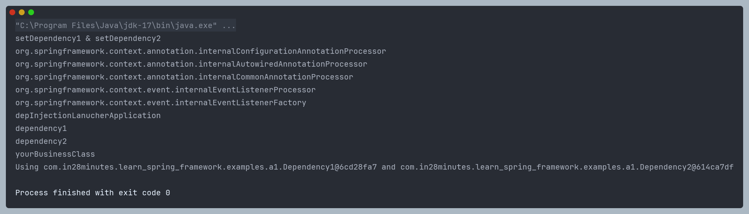The image size is (749, 214).
Task: Click the red close window dot
Action: click(12, 12)
